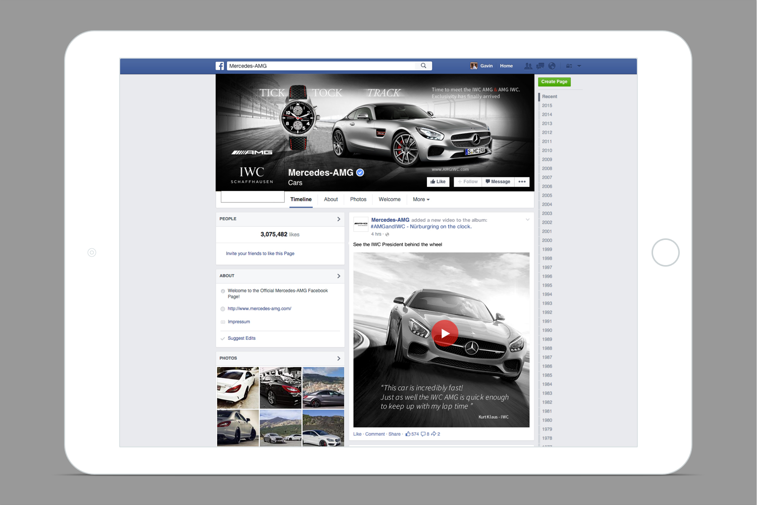Click Gavin profile name link
The height and width of the screenshot is (505, 757).
click(486, 66)
